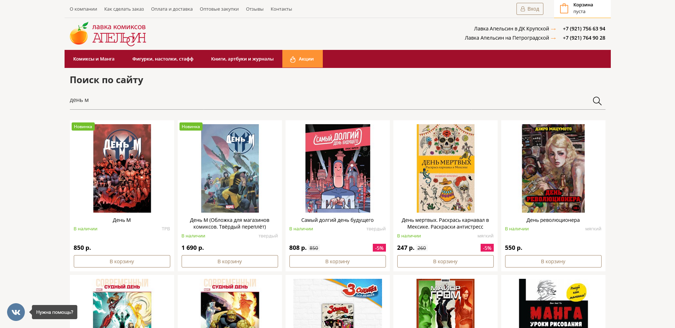Open День революционера cover image
Image resolution: width=675 pixels, height=328 pixels.
(x=553, y=168)
